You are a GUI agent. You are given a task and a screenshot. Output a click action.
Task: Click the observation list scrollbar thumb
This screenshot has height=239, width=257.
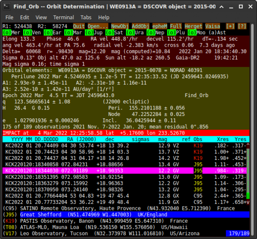(248, 196)
